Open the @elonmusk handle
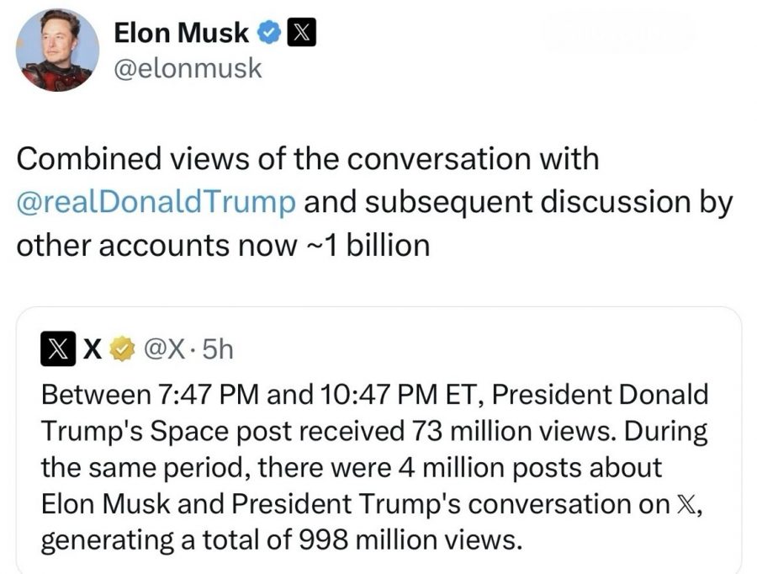 pyautogui.click(x=187, y=68)
